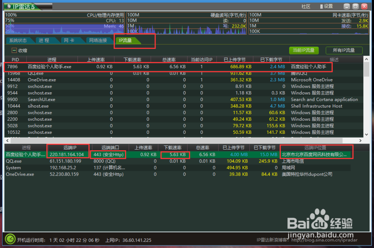Select QQ.exe connection 61.151.180.199
The width and height of the screenshot is (374, 248).
coord(178,161)
